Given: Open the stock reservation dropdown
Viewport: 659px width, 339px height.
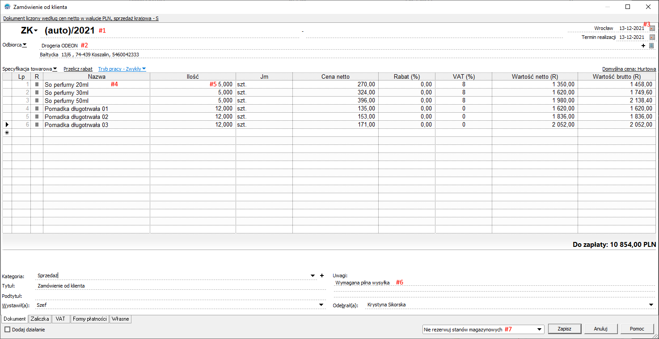Looking at the screenshot, I should (540, 329).
